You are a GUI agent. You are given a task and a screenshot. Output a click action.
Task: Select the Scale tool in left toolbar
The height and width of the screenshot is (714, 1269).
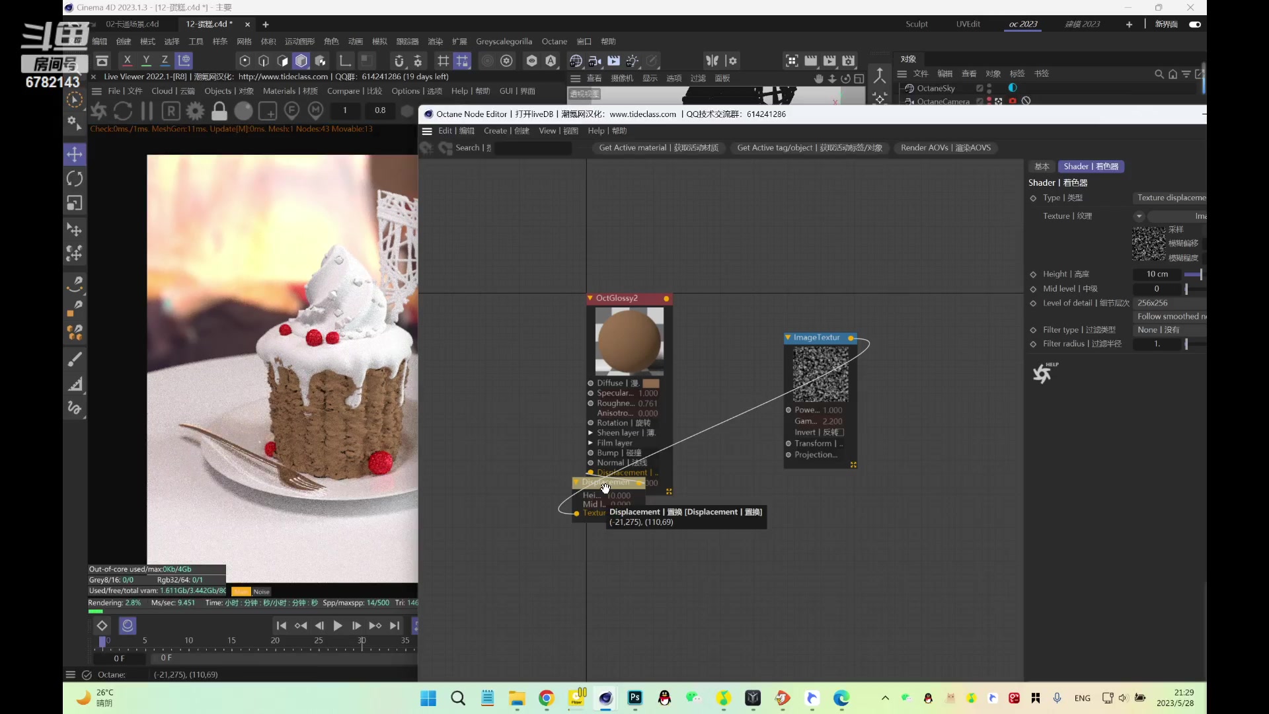tap(75, 204)
